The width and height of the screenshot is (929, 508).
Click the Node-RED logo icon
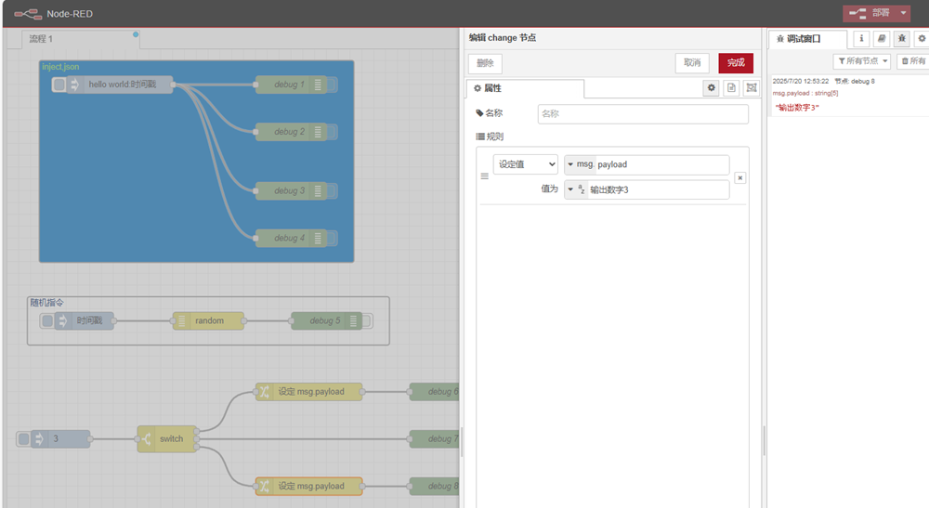(28, 14)
